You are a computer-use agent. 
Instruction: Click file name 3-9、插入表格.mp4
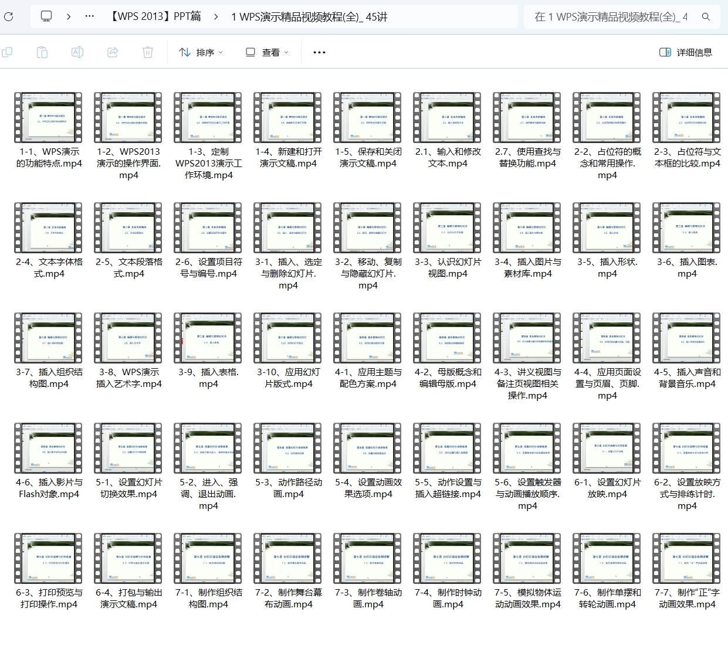tap(208, 378)
